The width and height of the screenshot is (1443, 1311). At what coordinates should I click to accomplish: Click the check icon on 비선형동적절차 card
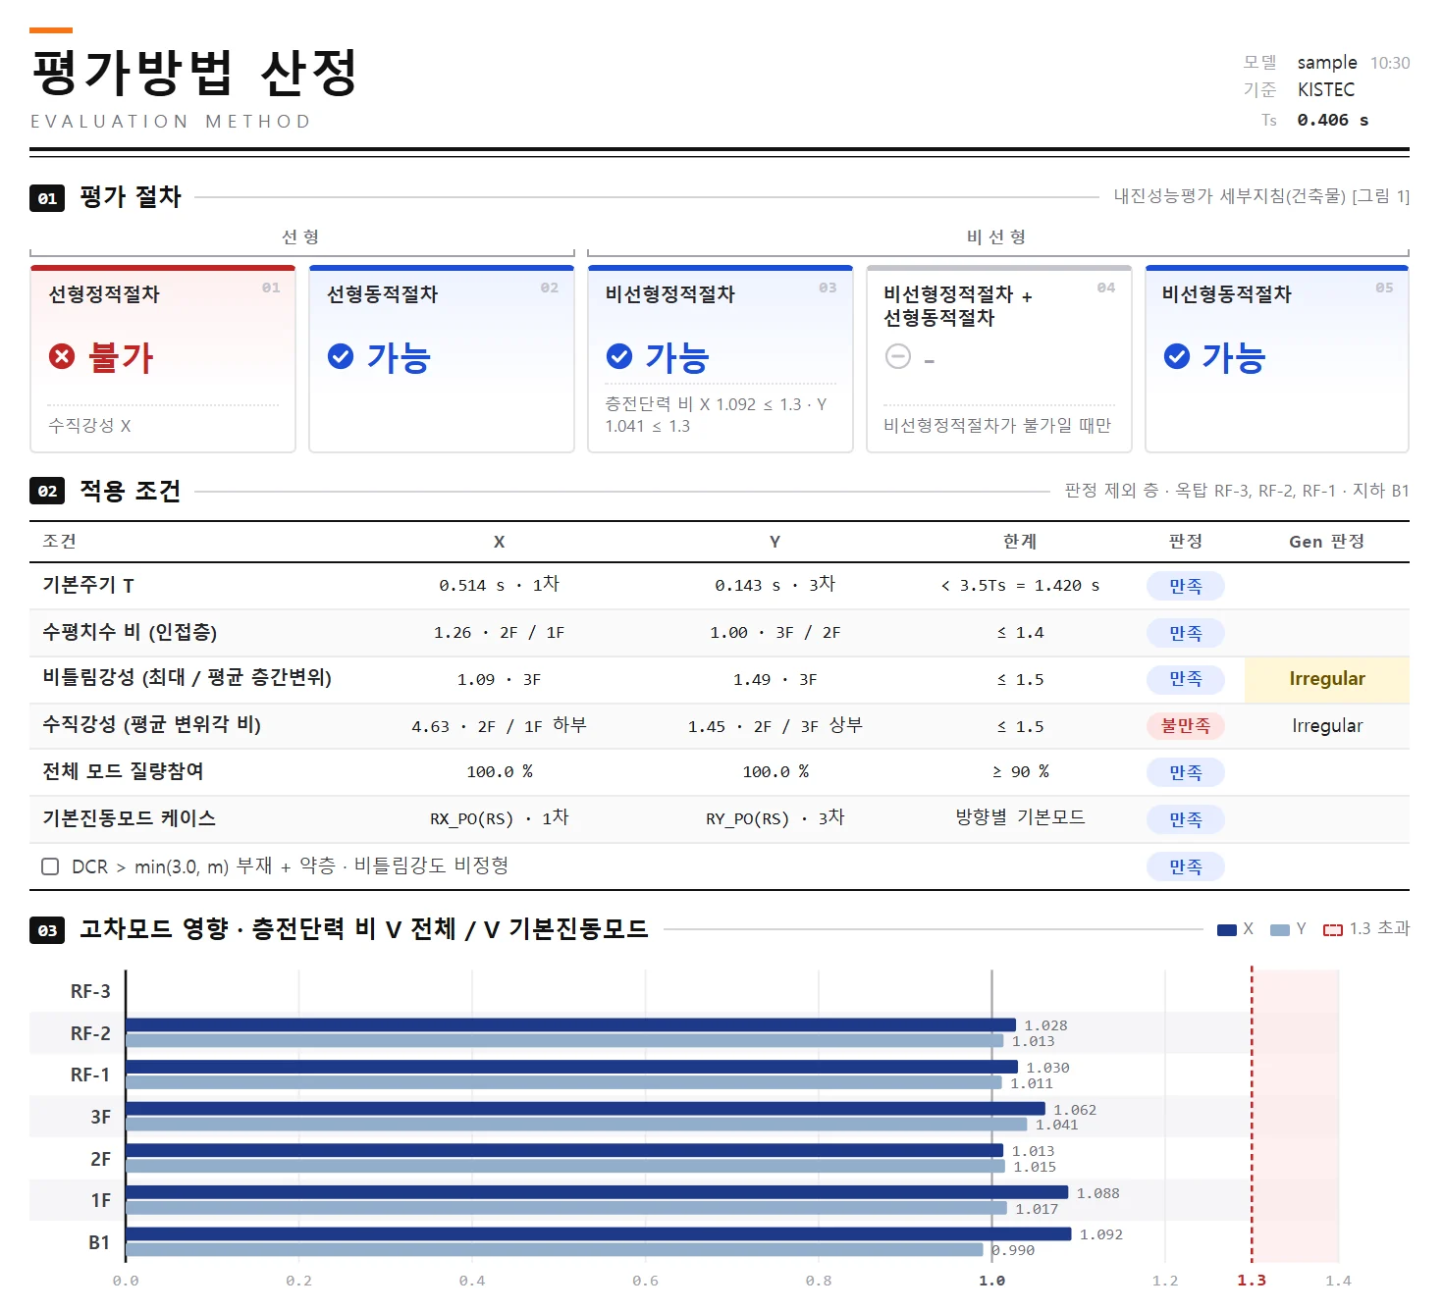tap(1177, 356)
